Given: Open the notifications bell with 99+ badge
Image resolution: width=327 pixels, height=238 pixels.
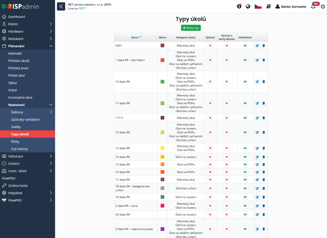Looking at the screenshot, I should click(x=313, y=6).
